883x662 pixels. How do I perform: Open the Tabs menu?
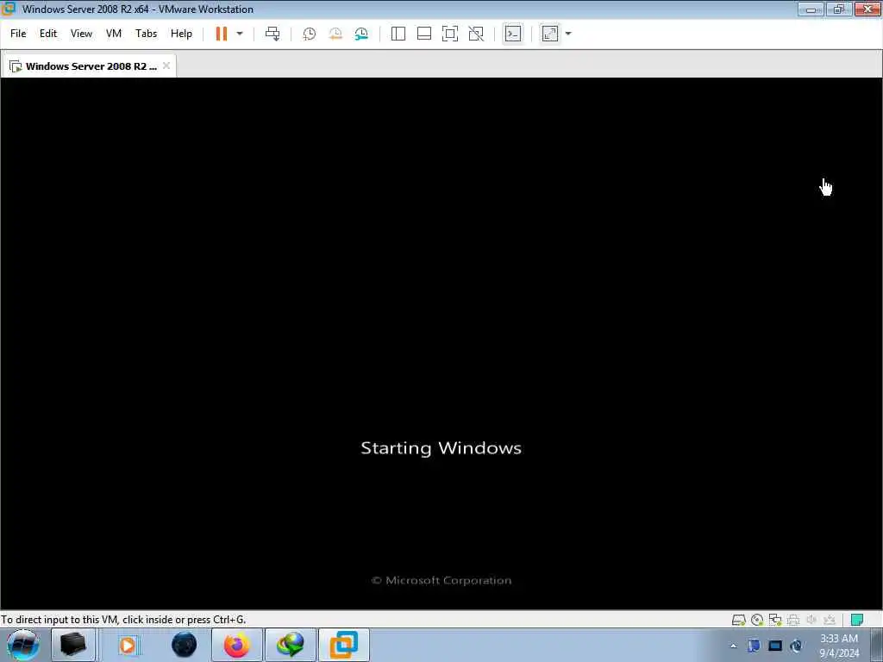coord(146,34)
